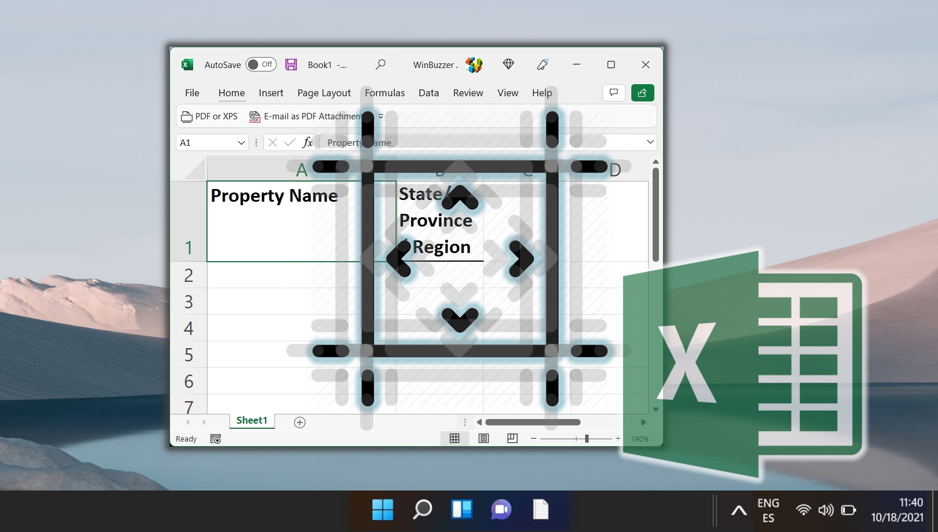Click the zoom slider handle

tap(587, 439)
